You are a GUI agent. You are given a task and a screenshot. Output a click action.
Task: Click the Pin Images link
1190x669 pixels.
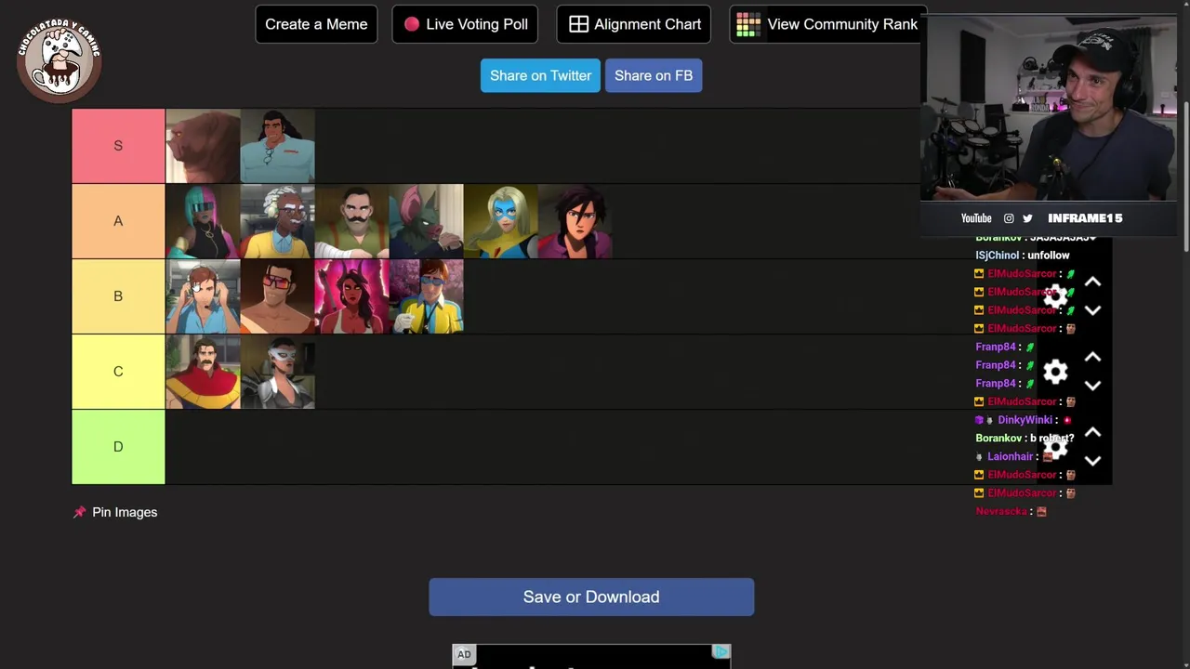click(125, 512)
